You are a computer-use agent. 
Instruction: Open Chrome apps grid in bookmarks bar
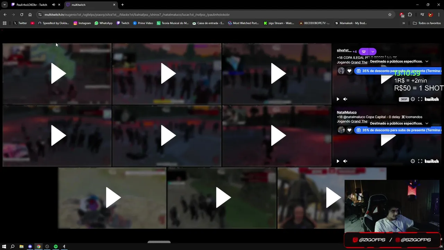click(5, 23)
